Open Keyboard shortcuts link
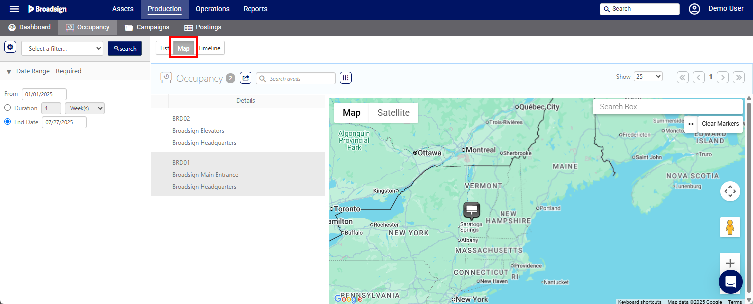The width and height of the screenshot is (753, 304). pos(640,301)
